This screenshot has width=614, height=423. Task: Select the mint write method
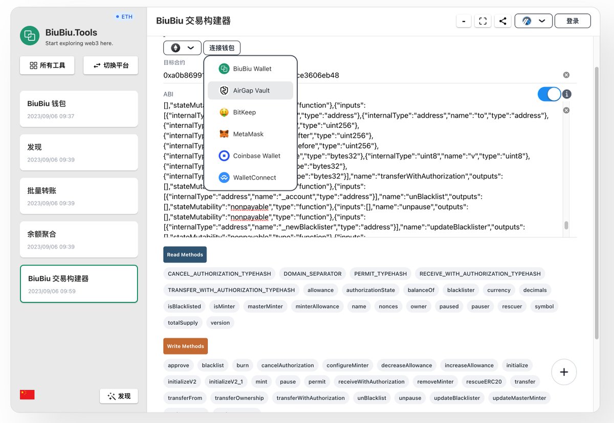click(x=261, y=382)
